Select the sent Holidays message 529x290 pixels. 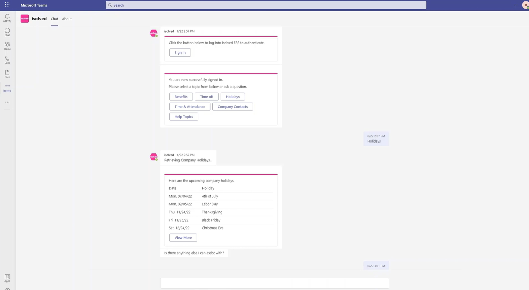click(376, 139)
